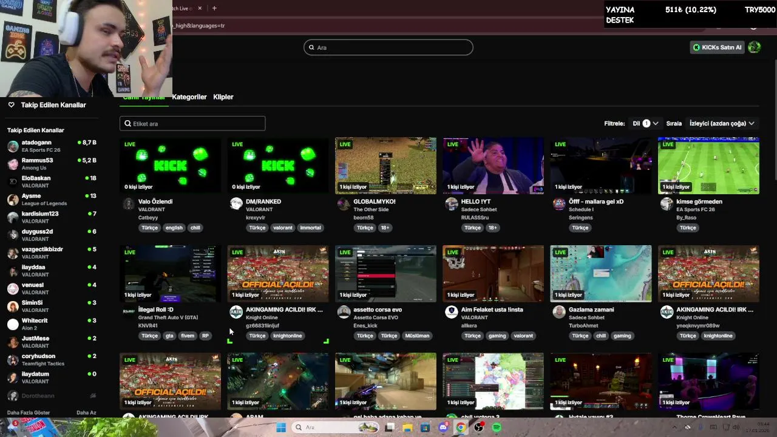Click the KICKs Satın Al button

(718, 47)
